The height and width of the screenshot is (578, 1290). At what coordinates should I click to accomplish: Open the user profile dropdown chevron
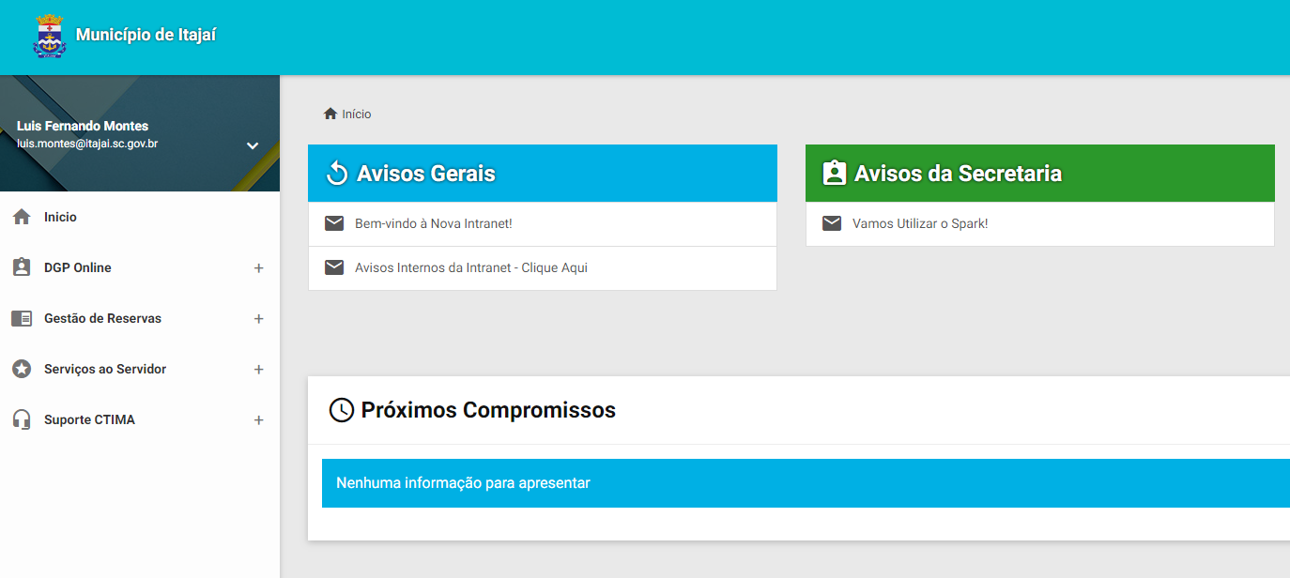[252, 145]
